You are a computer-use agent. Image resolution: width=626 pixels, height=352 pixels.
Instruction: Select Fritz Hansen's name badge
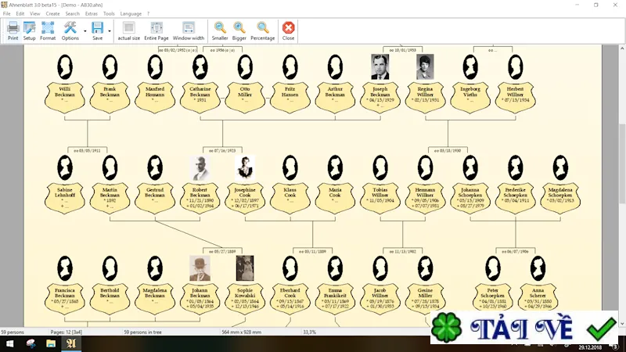click(290, 97)
